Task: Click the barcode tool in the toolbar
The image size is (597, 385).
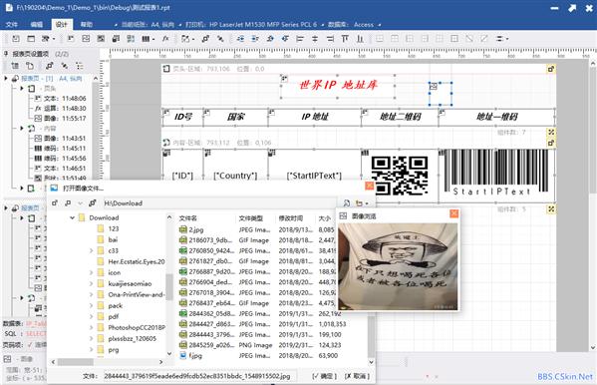Action: click(x=146, y=39)
